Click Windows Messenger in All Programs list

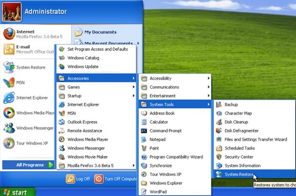(x=96, y=148)
